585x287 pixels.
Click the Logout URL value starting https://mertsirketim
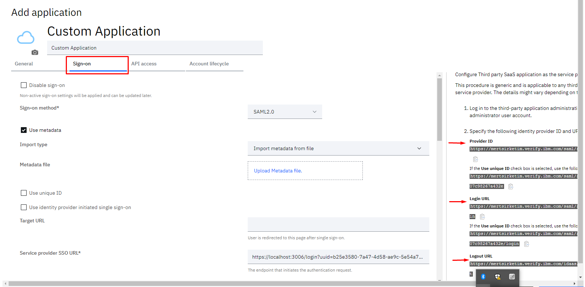[523, 264]
